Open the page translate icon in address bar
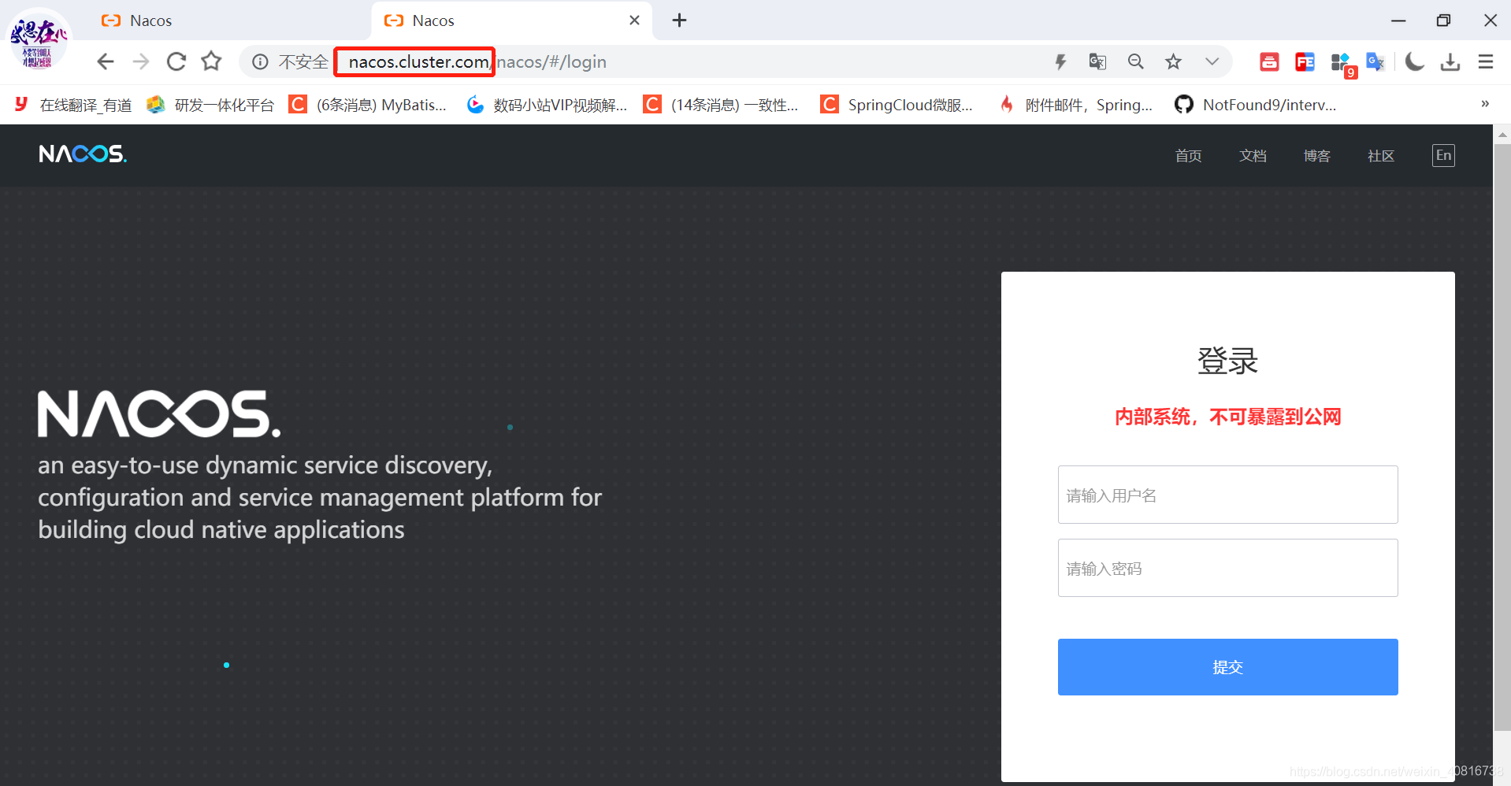The width and height of the screenshot is (1511, 786). (1097, 61)
